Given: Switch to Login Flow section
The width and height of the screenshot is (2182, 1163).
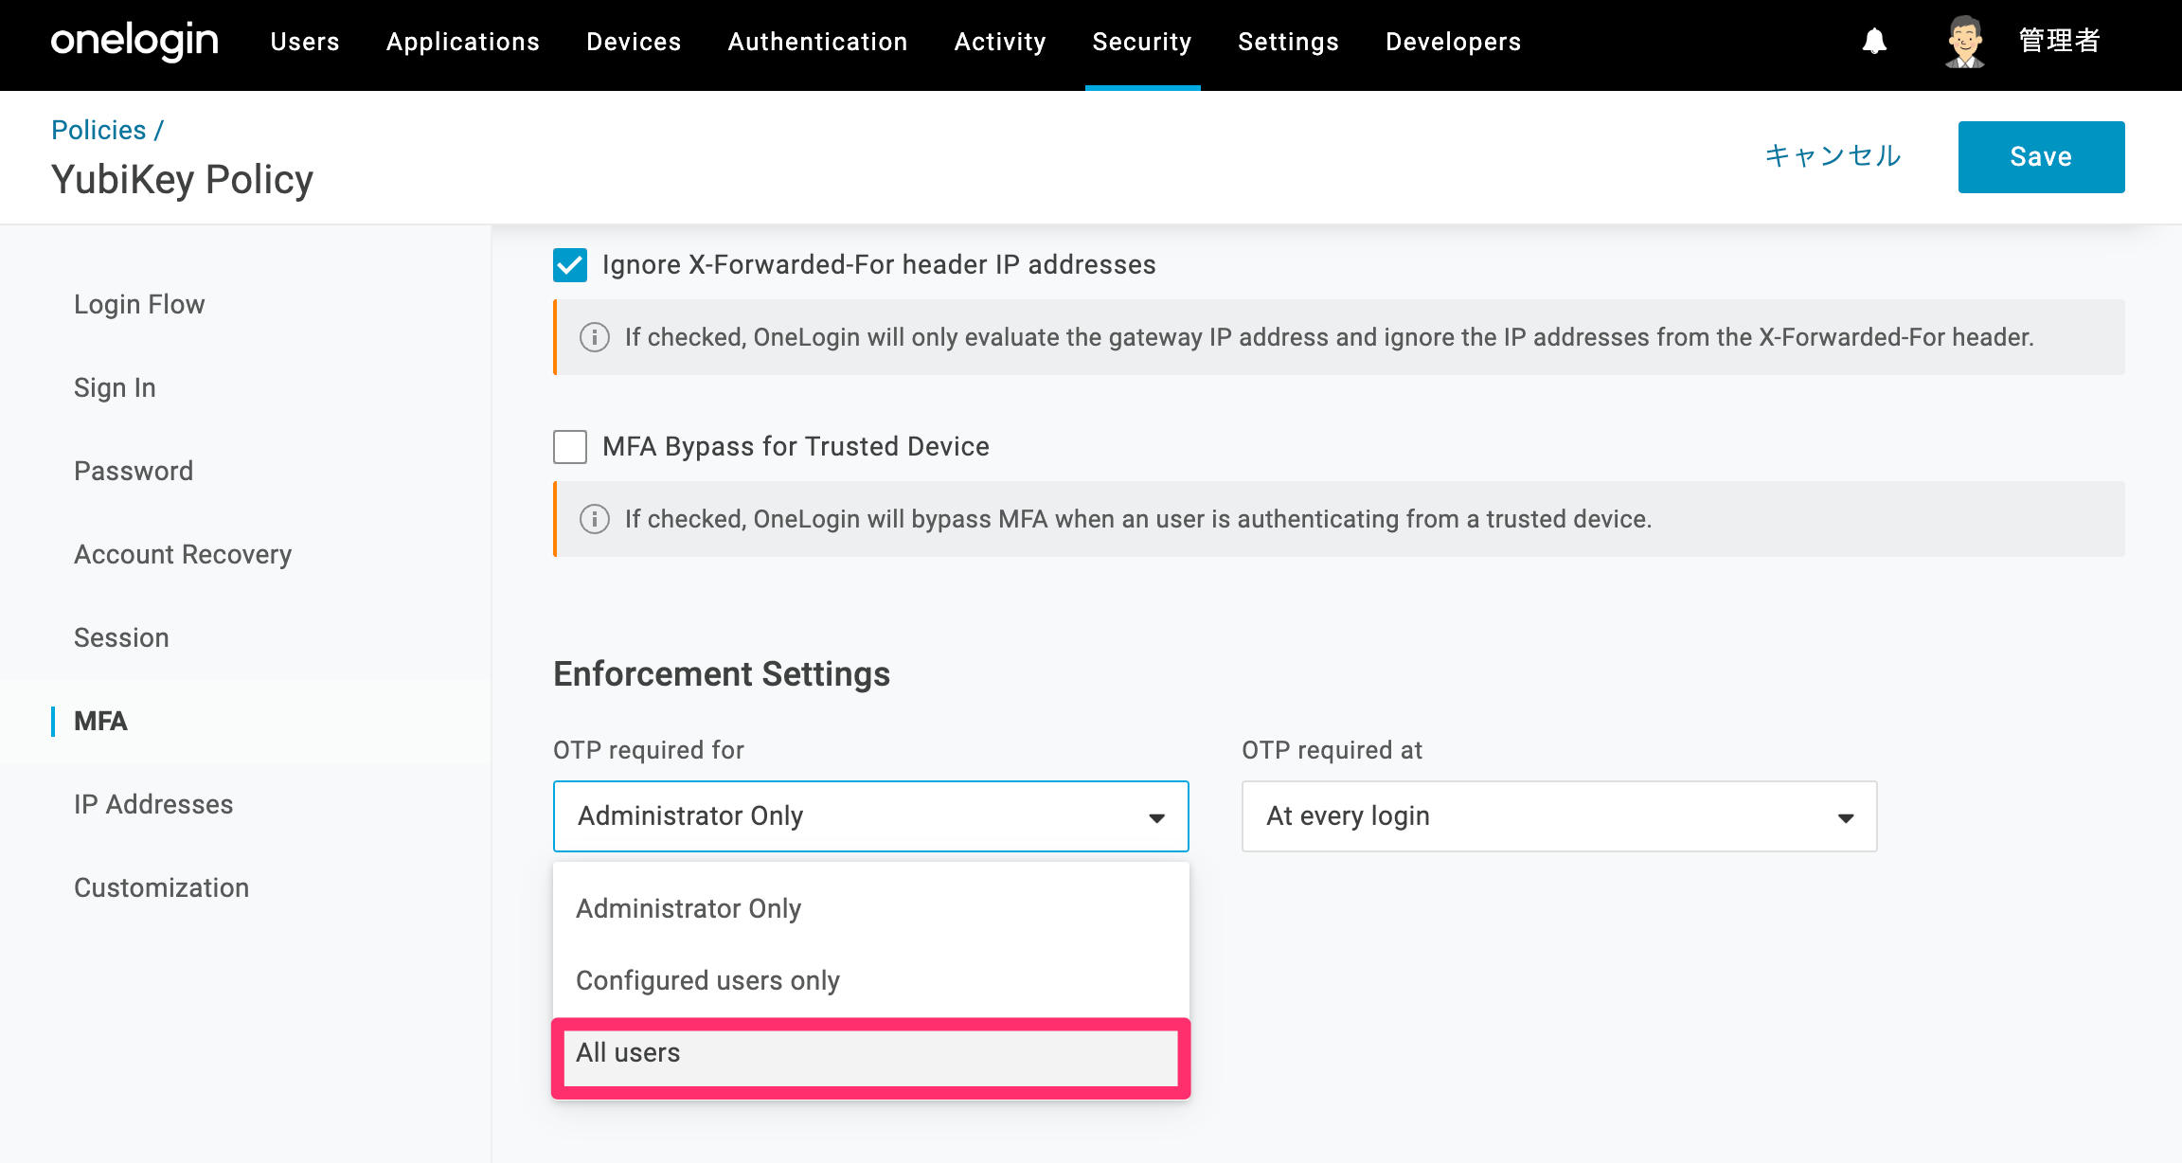Looking at the screenshot, I should [x=139, y=305].
